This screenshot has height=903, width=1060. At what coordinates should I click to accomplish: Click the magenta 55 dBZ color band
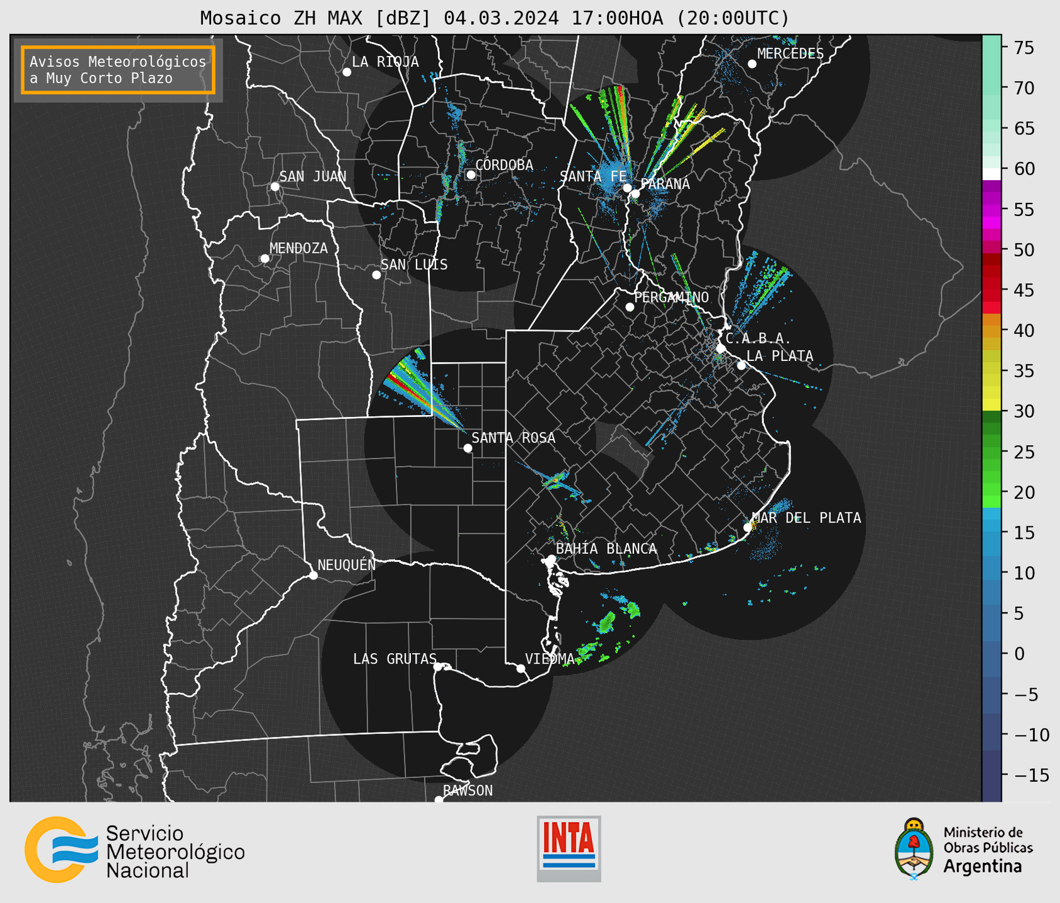tap(992, 210)
